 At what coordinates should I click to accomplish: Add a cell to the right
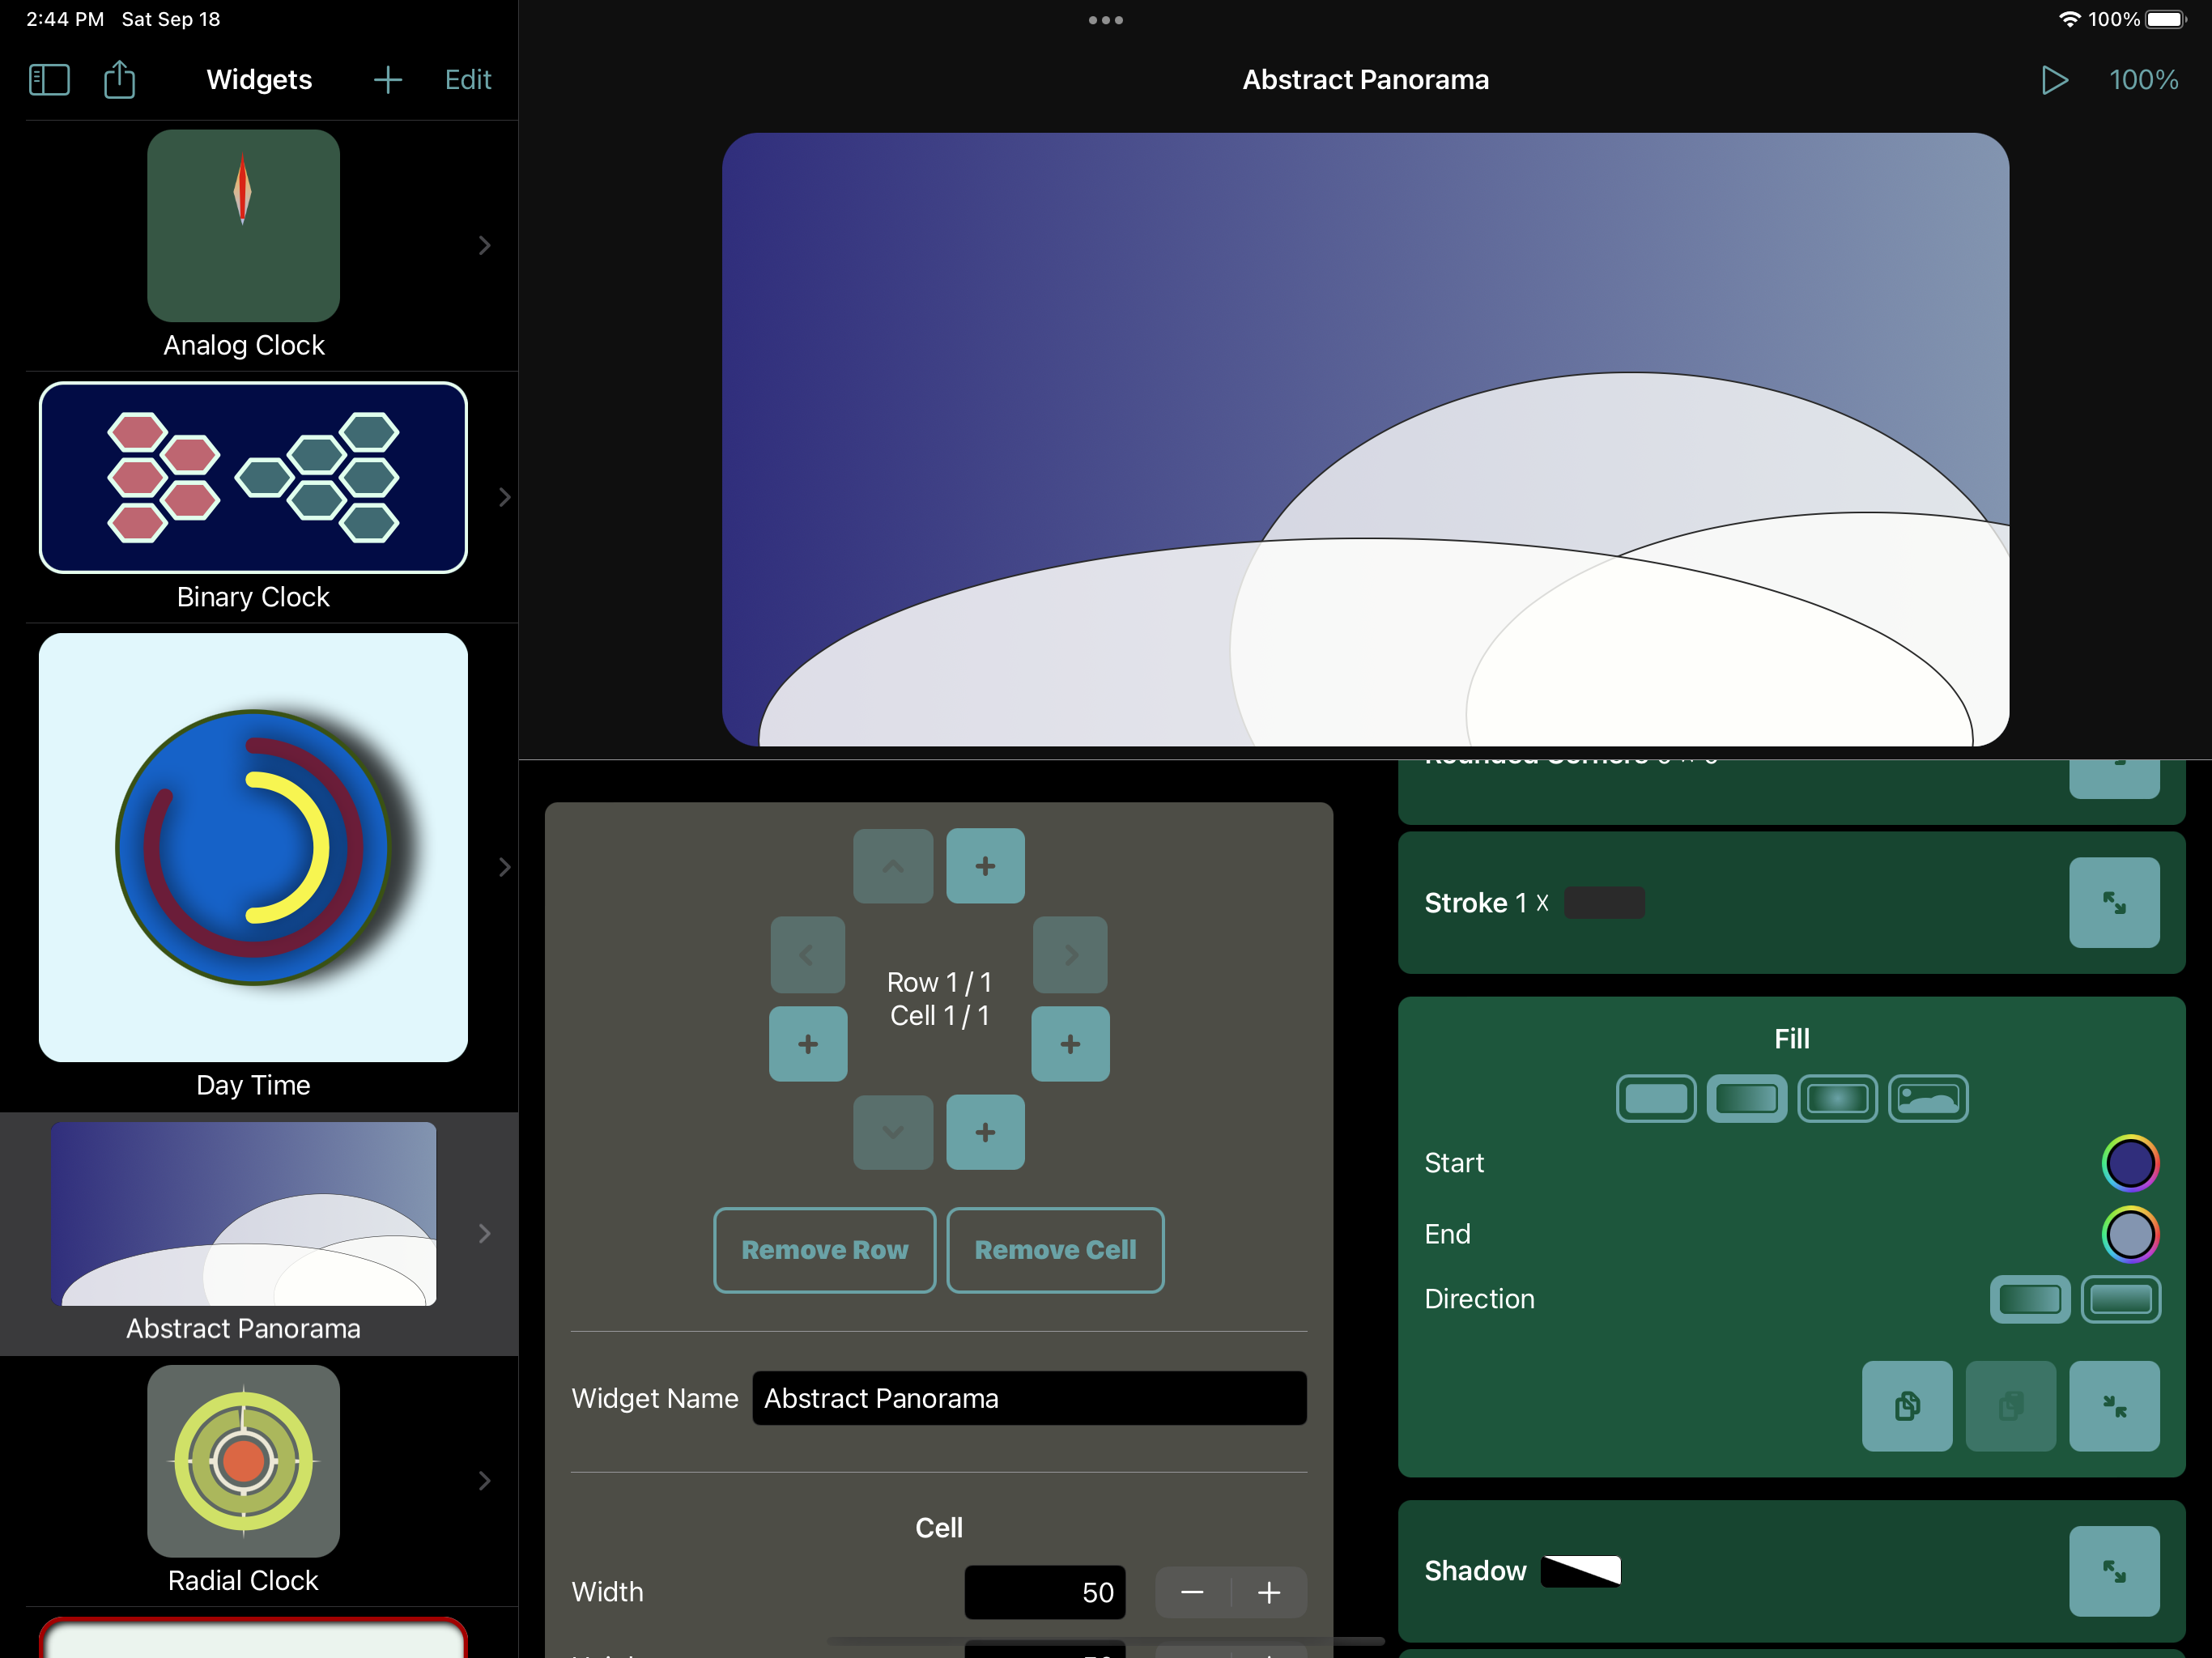[1070, 1044]
